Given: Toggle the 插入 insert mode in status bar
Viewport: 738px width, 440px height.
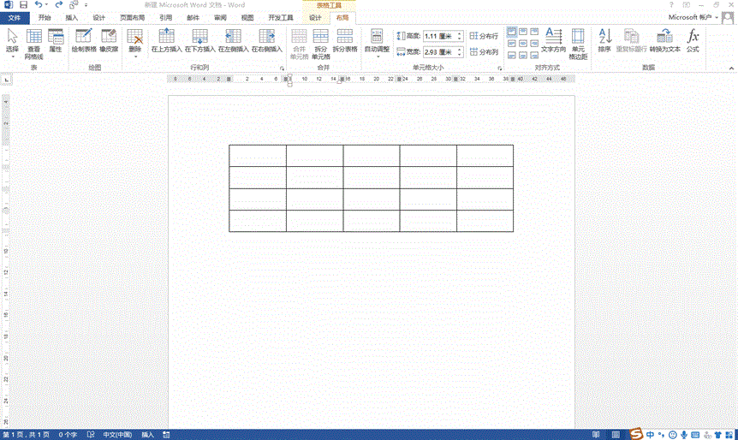Looking at the screenshot, I should click(x=148, y=435).
